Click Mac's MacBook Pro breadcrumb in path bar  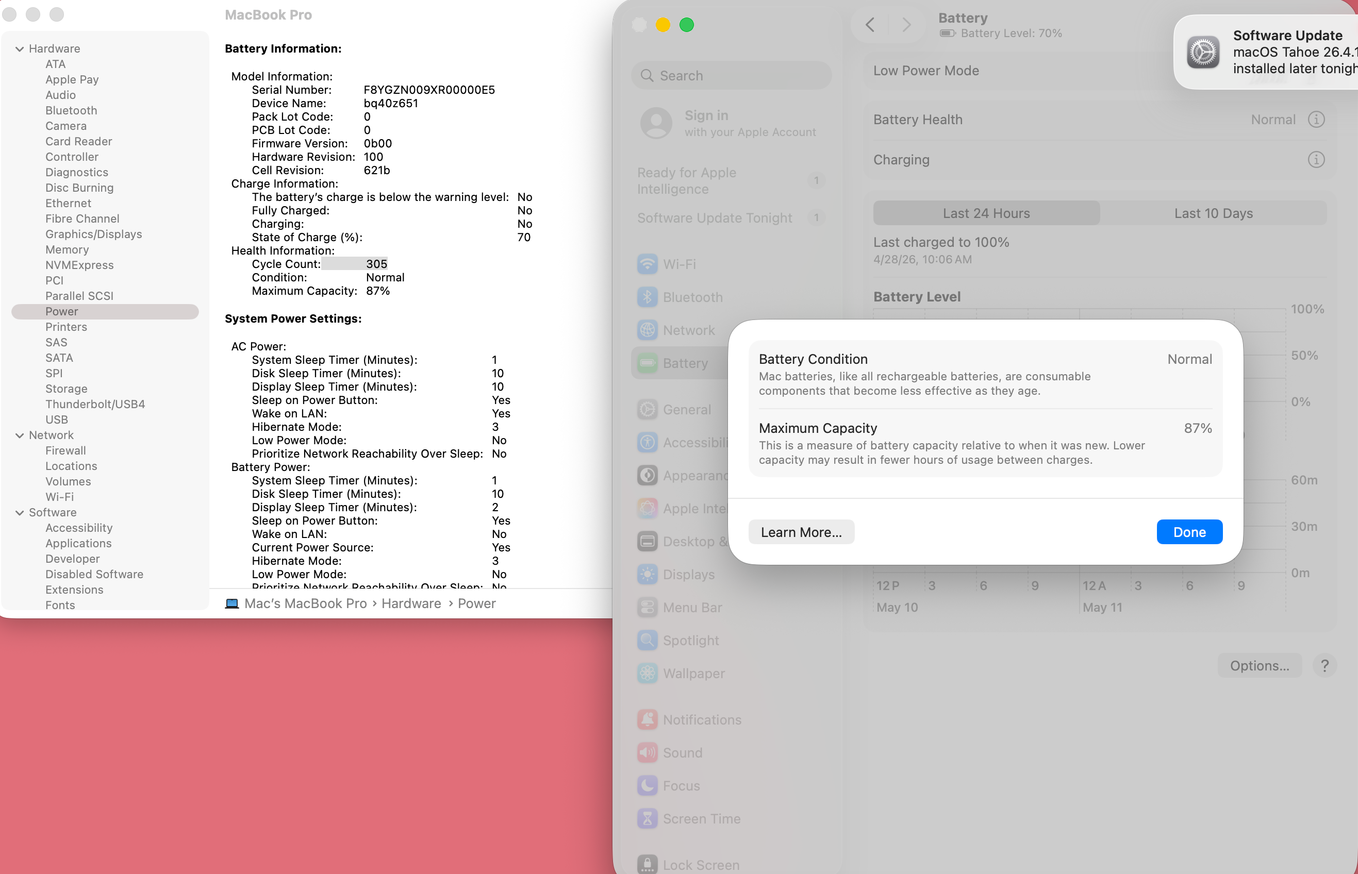305,603
